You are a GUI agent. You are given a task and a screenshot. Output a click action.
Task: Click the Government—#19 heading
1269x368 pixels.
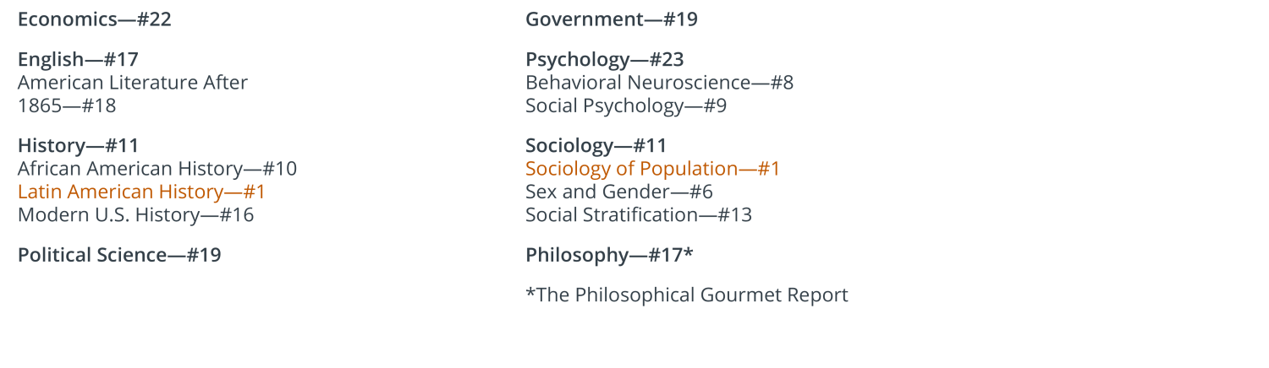point(612,19)
